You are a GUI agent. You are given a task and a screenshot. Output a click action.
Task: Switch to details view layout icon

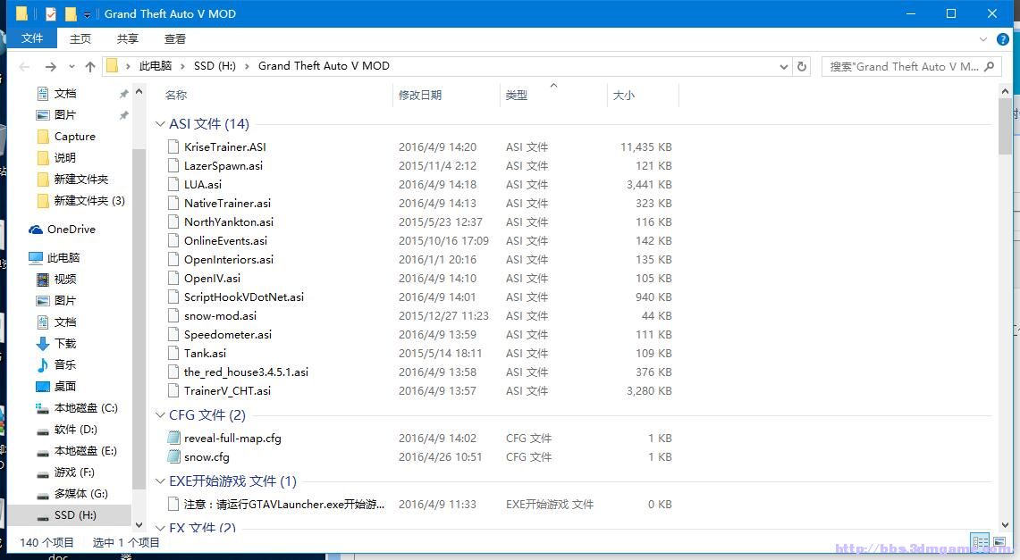click(x=981, y=542)
